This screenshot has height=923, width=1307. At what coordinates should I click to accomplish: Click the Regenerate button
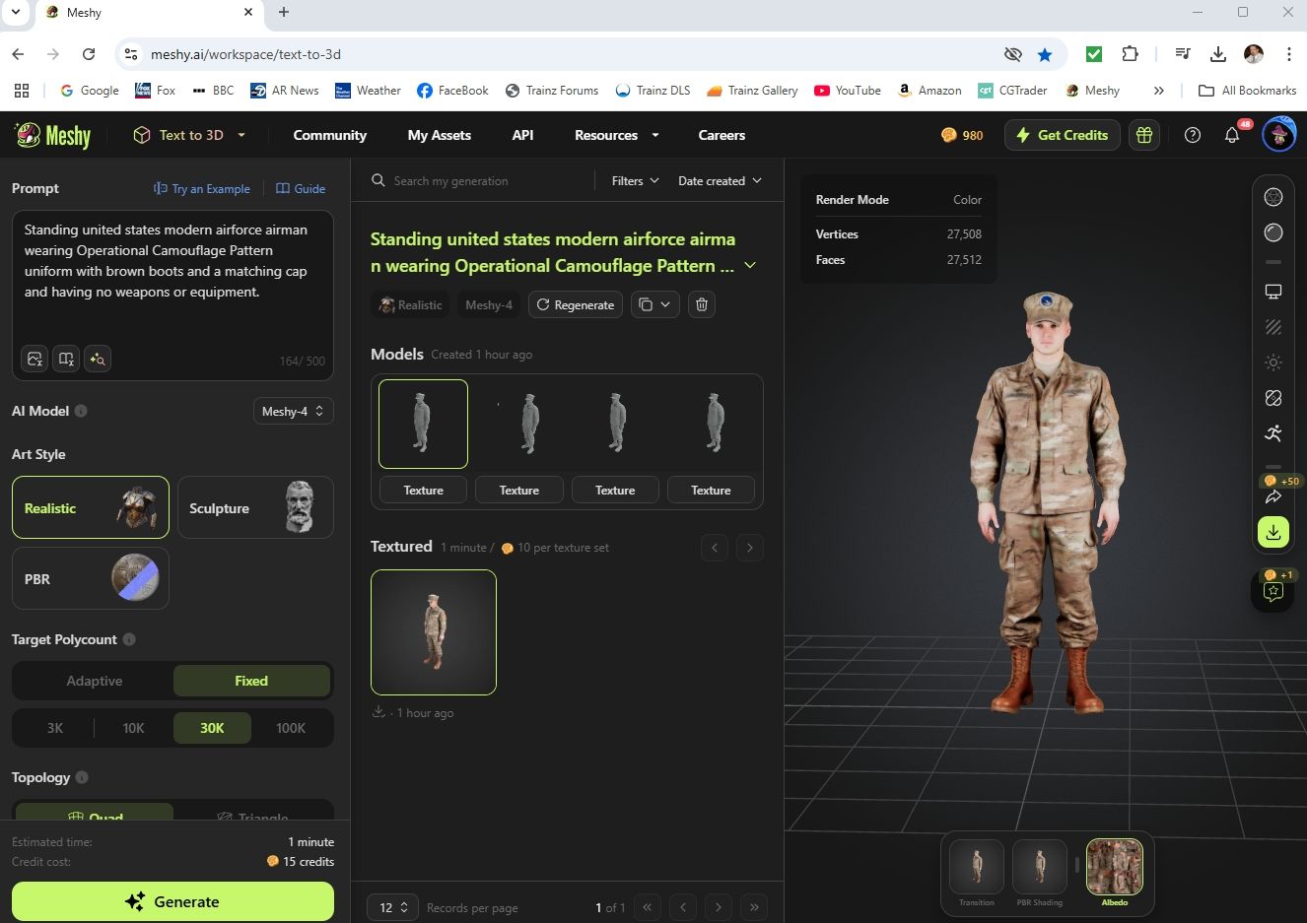coord(575,304)
